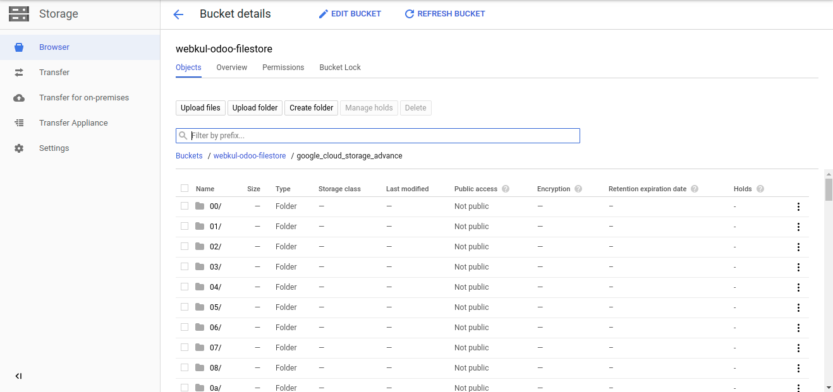Screen dimensions: 833x392
Task: Select the Browser icon in the sidebar
Action: pyautogui.click(x=19, y=47)
